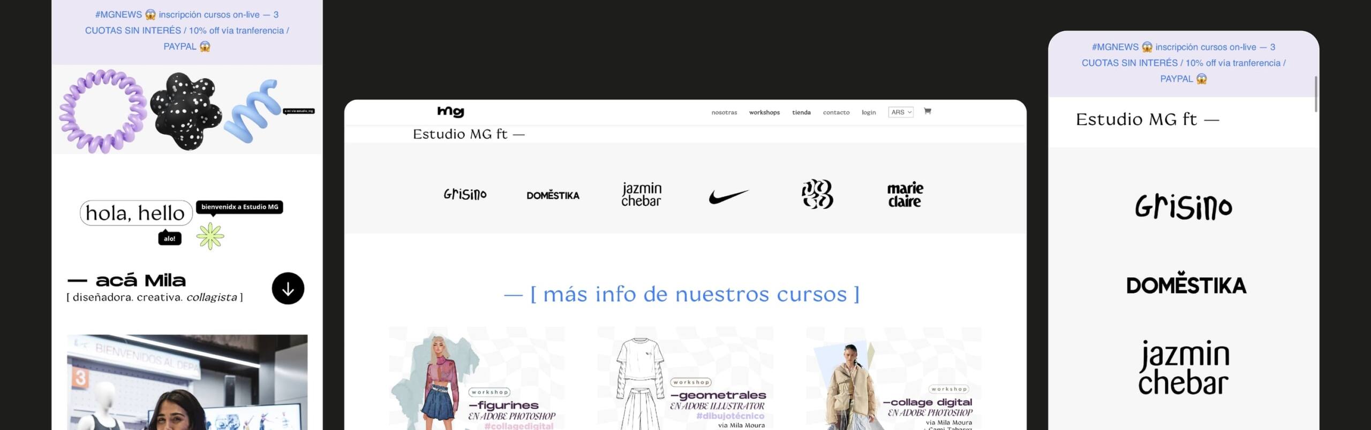Click the login link

tap(869, 112)
